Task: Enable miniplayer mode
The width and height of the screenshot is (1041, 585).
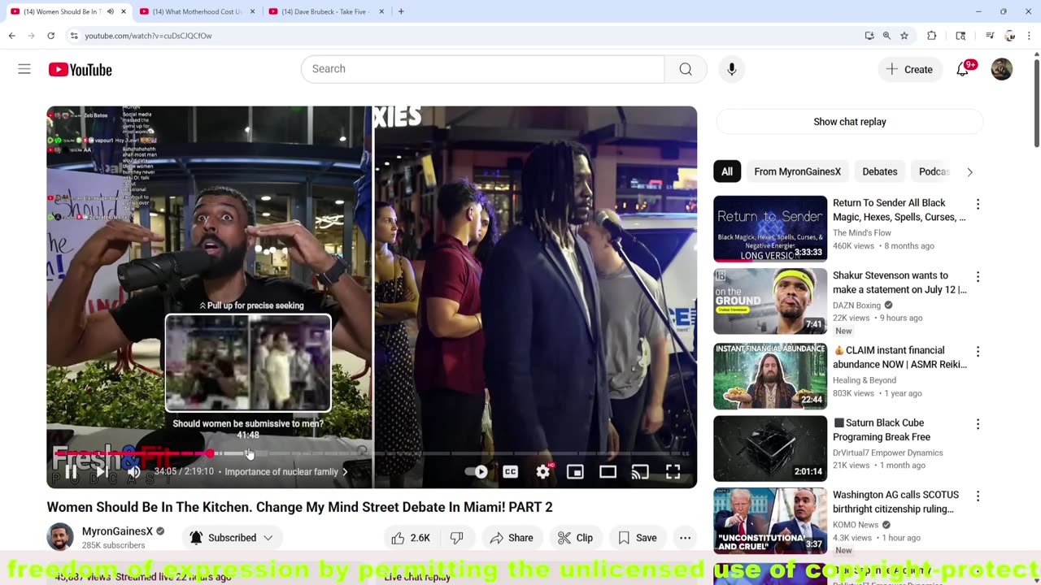Action: pos(575,471)
